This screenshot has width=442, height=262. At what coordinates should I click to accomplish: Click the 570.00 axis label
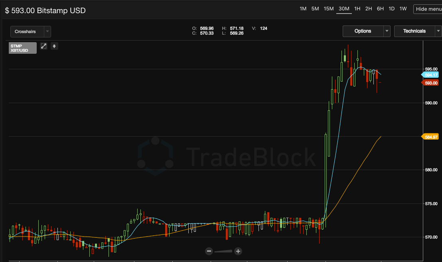(431, 237)
